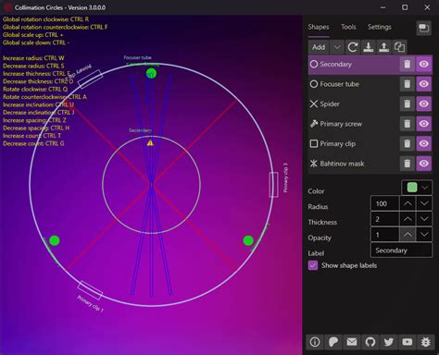Click the export upload arrow icon
439x355 pixels.
tap(383, 47)
